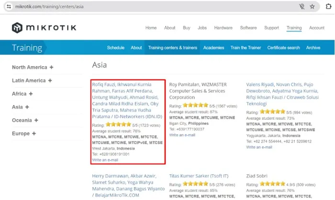Write an e-mail to ID-Networkers
Screen dimensions: 335x200
pos(105,160)
